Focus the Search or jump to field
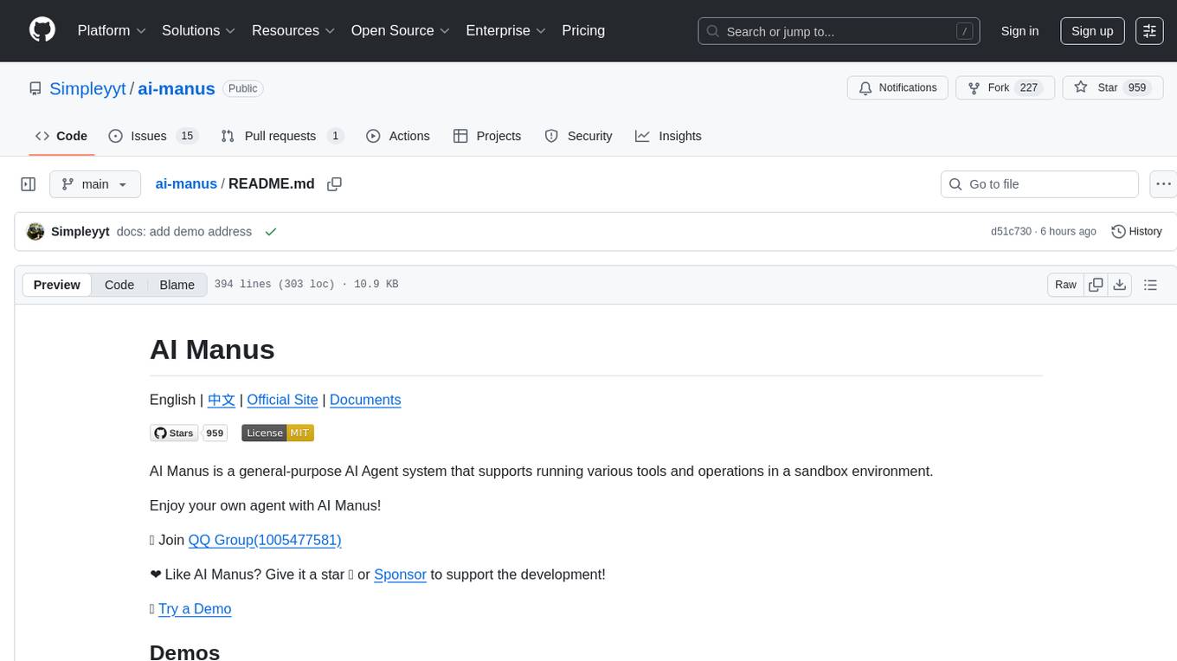The height and width of the screenshot is (661, 1177). click(x=839, y=31)
